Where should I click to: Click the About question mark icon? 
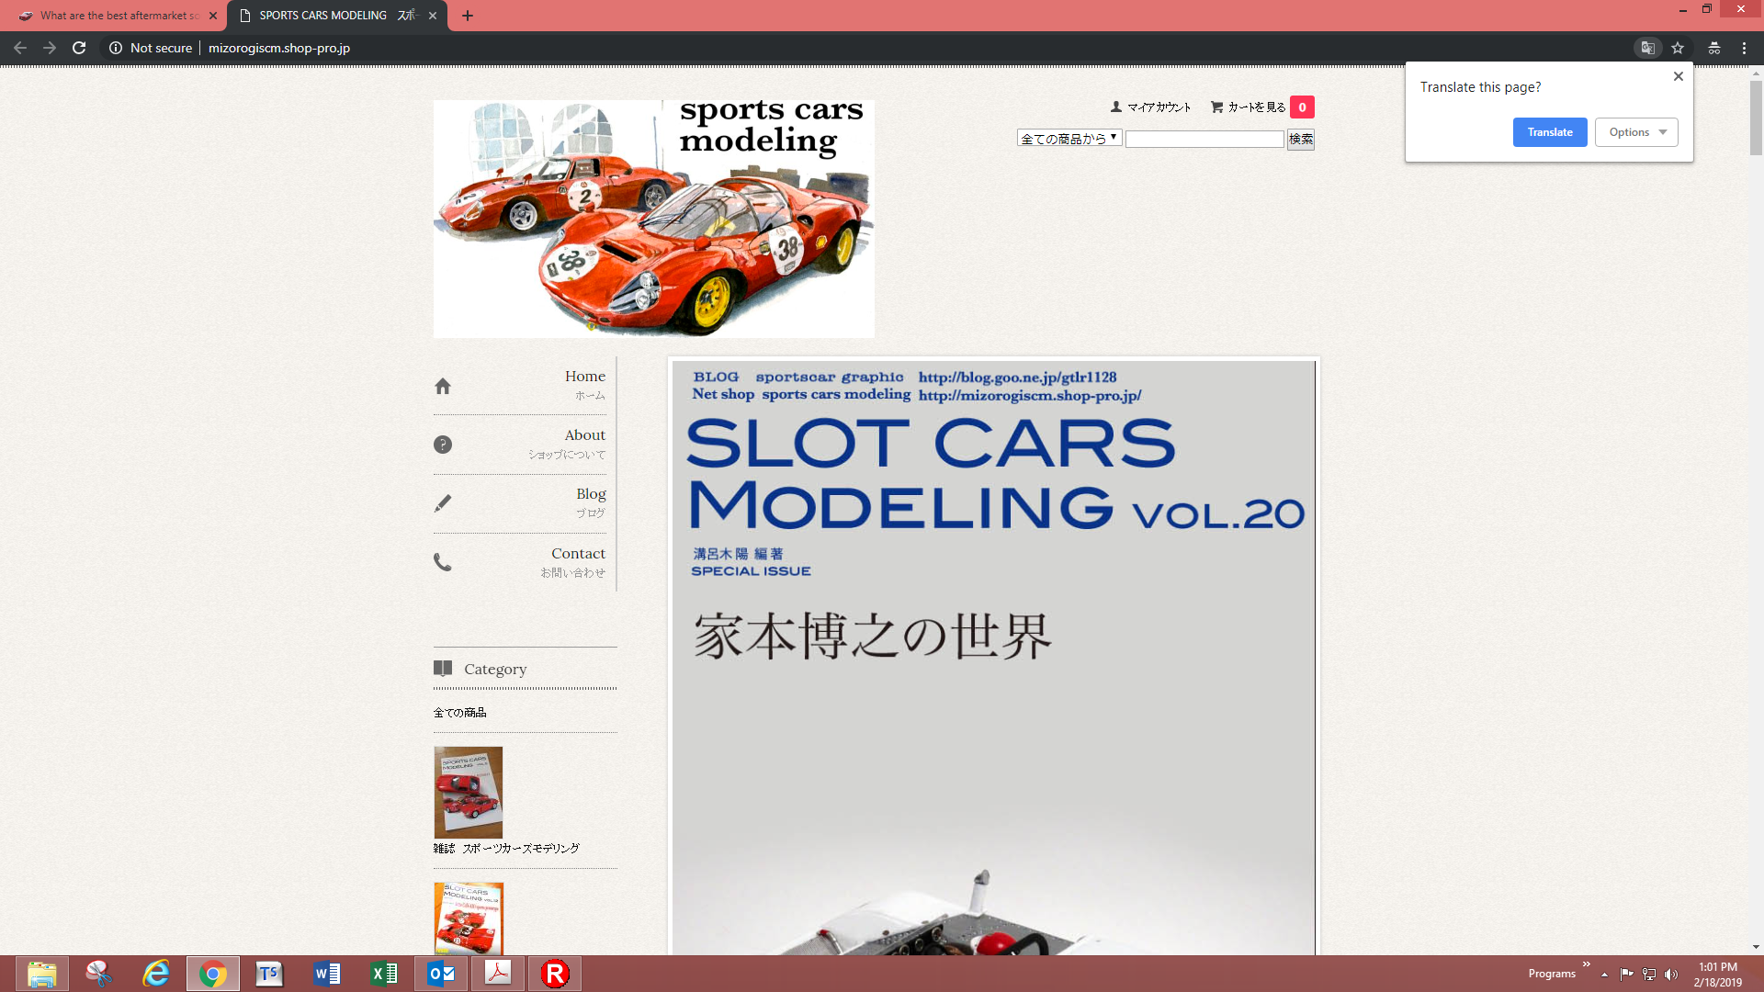(443, 445)
